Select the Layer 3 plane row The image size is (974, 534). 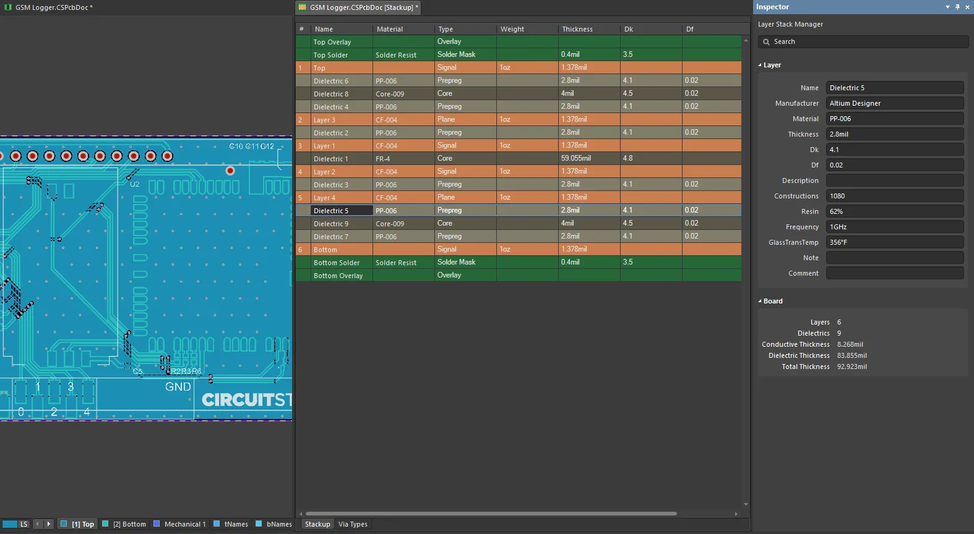(519, 120)
